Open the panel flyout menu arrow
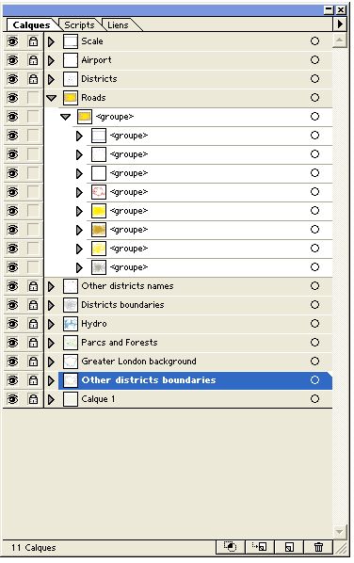This screenshot has height=563, width=354. click(x=340, y=24)
